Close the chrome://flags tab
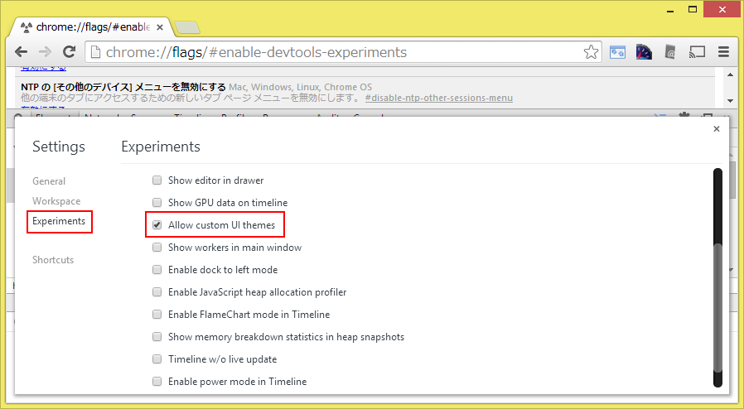The height and width of the screenshot is (409, 744). pos(160,27)
